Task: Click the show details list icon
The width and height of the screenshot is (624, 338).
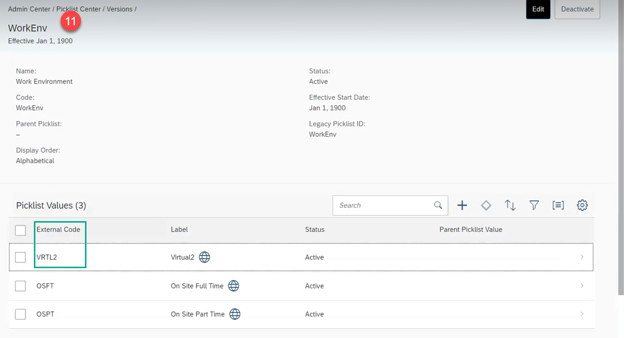Action: (558, 205)
